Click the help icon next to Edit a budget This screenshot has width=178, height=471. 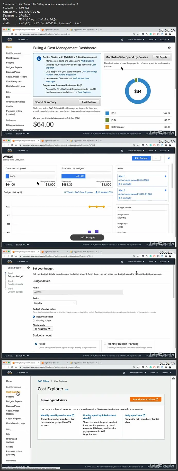28,268
